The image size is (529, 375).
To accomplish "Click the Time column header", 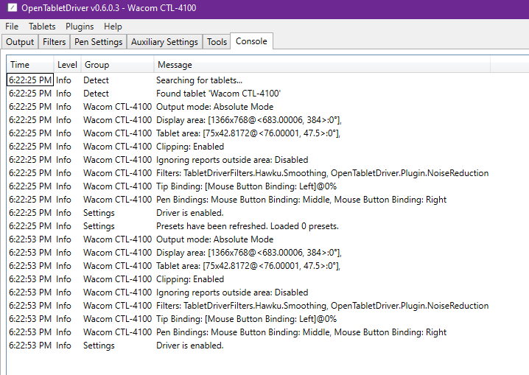I will coord(30,64).
